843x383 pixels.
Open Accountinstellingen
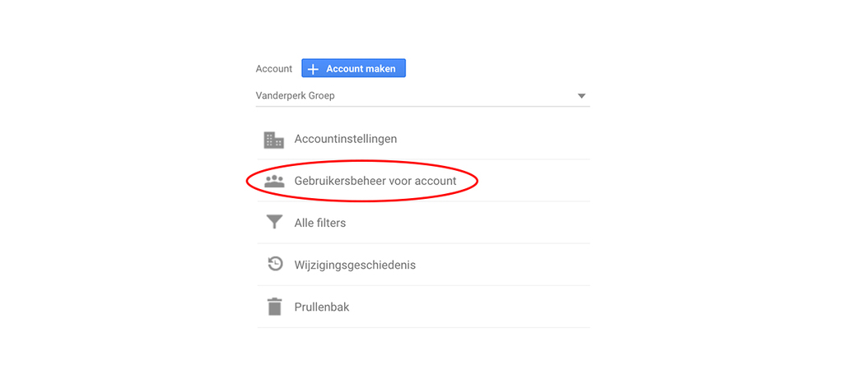point(345,139)
